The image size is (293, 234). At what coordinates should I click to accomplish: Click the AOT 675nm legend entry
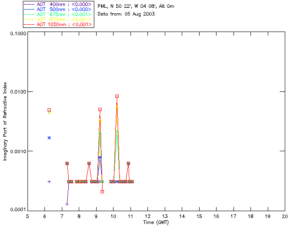tap(58, 14)
